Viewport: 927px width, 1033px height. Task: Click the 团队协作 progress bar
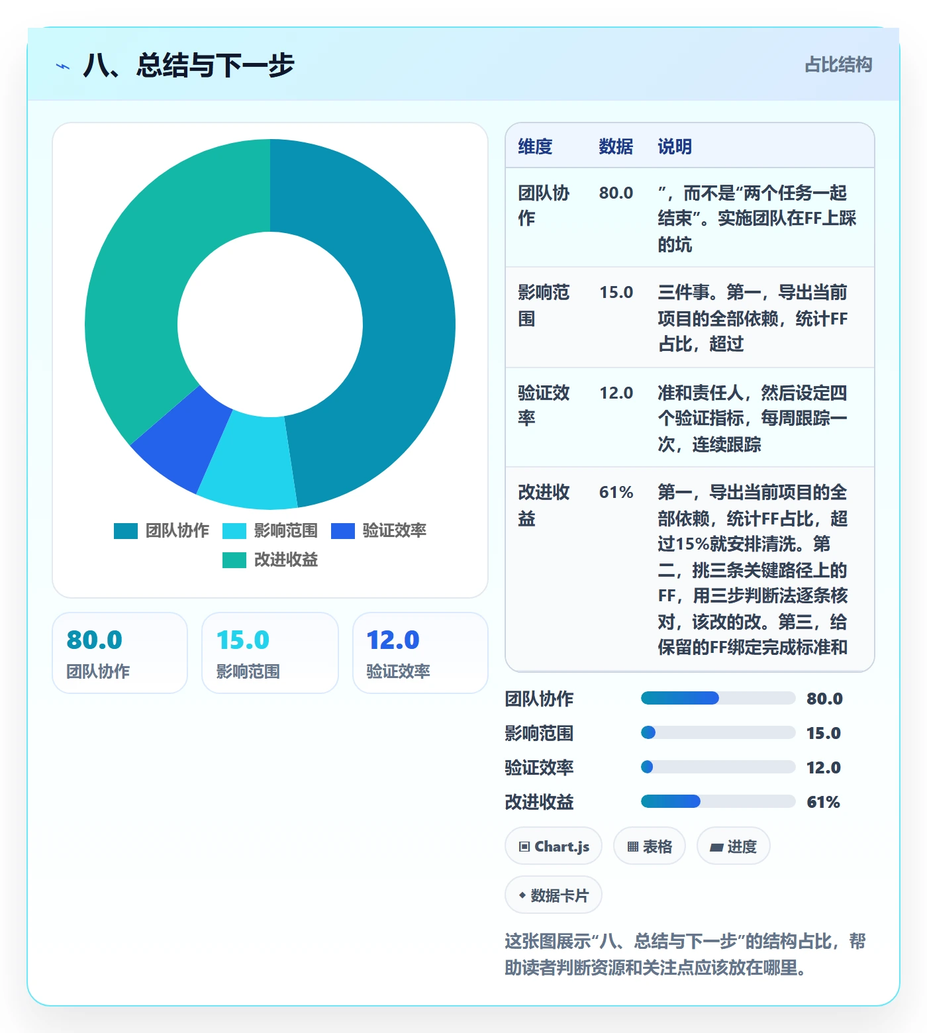pos(718,698)
